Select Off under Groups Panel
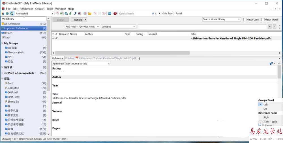 coord(265,109)
